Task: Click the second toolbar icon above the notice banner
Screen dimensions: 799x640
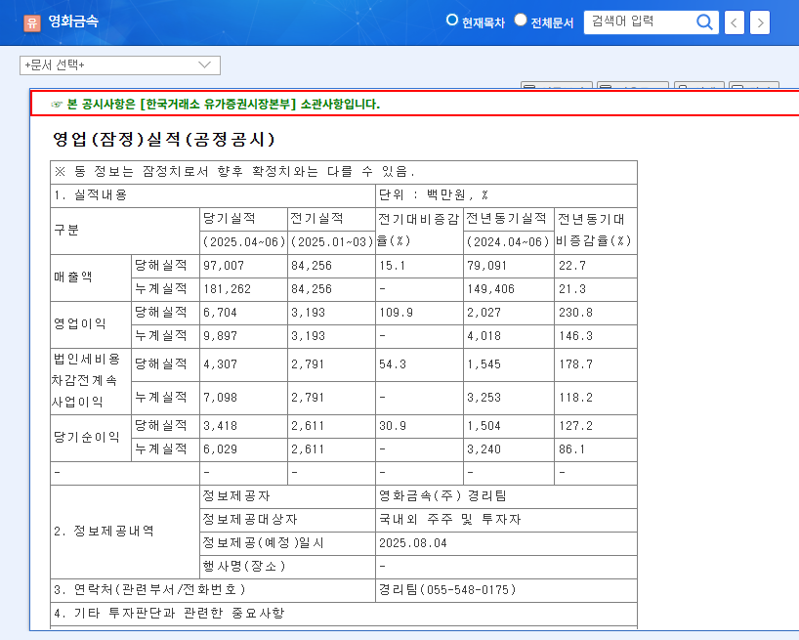Action: click(632, 86)
